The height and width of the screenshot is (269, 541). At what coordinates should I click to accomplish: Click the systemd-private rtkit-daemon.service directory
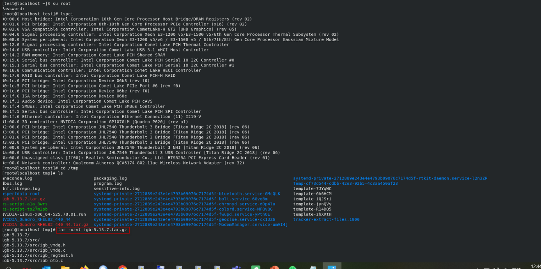tap(390, 178)
